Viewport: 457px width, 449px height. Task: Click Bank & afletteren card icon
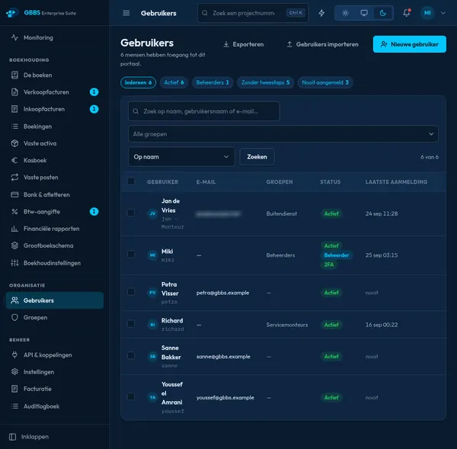(x=14, y=194)
